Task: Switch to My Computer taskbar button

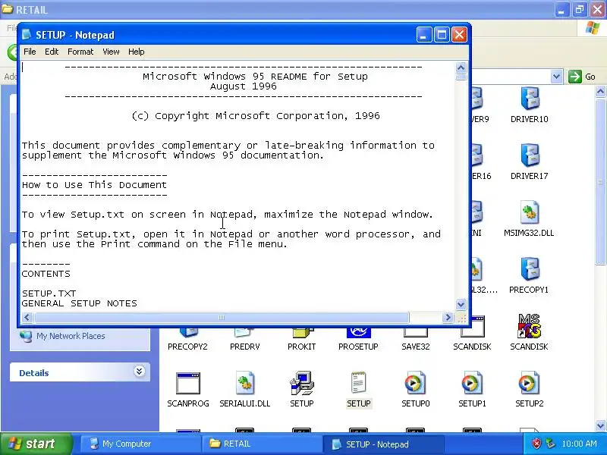Action: coord(140,444)
